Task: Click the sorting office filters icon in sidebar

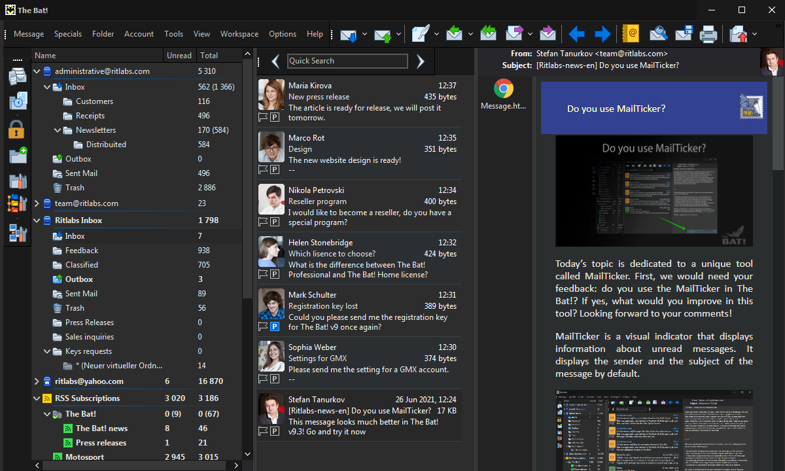Action: point(17,205)
